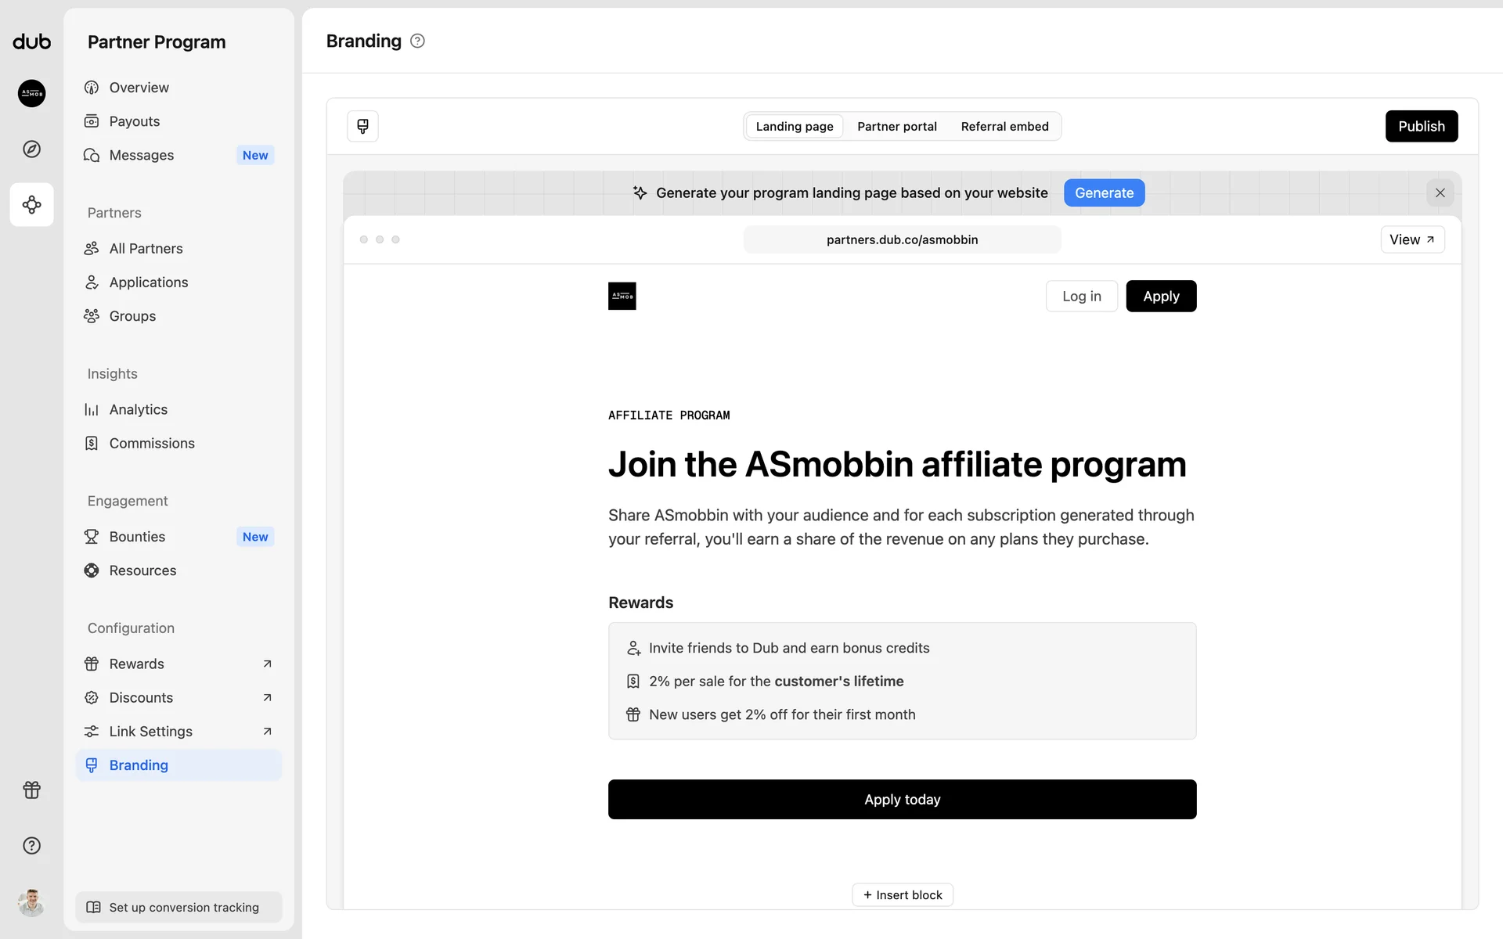Click the blue Generate button
This screenshot has height=939, width=1503.
tap(1104, 192)
